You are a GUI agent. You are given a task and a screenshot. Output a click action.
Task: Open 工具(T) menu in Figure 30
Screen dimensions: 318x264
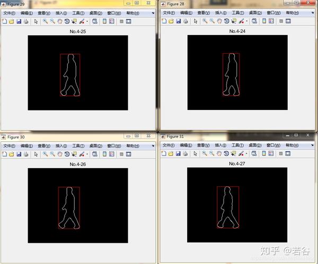pos(78,146)
